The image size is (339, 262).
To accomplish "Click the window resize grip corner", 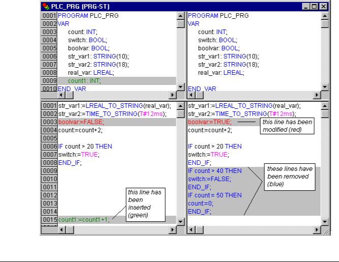I will (326, 231).
